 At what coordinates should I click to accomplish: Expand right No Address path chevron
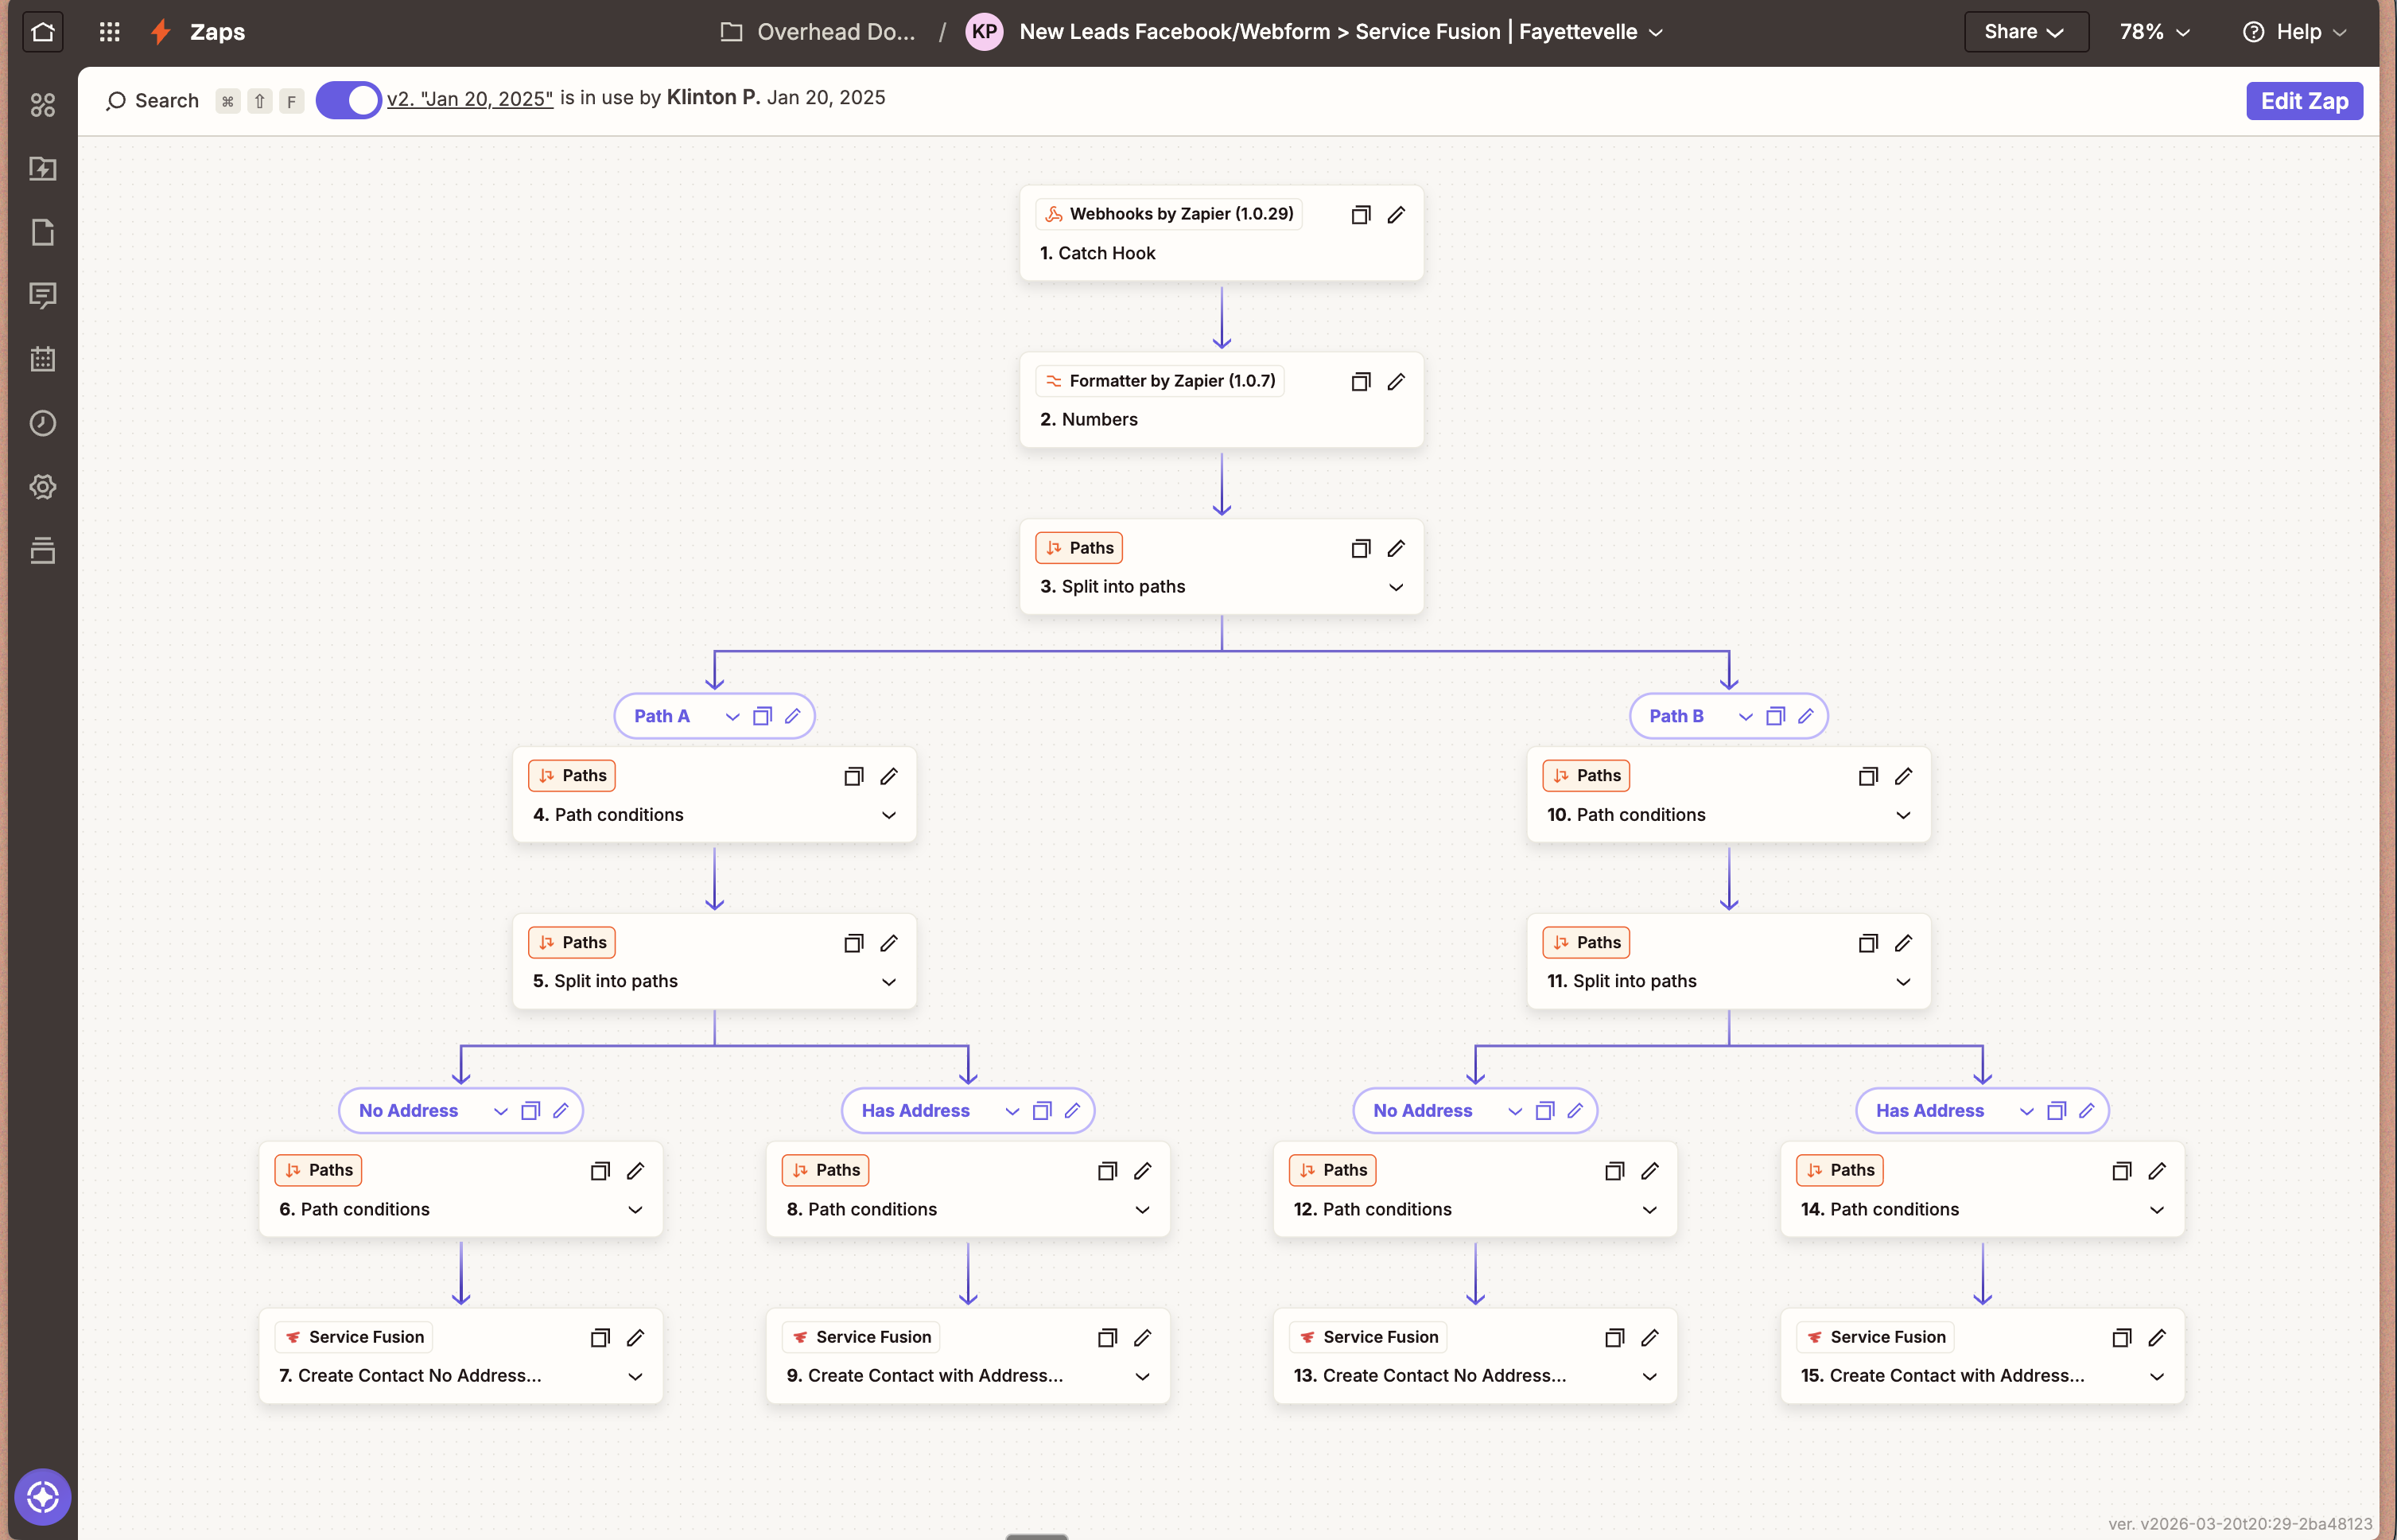coord(1515,1111)
